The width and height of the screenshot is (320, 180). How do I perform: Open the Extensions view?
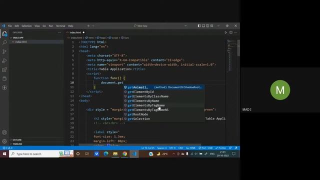pos(4,69)
